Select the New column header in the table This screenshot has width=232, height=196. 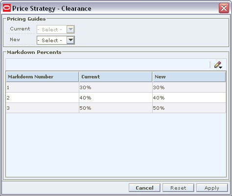[x=189, y=76]
